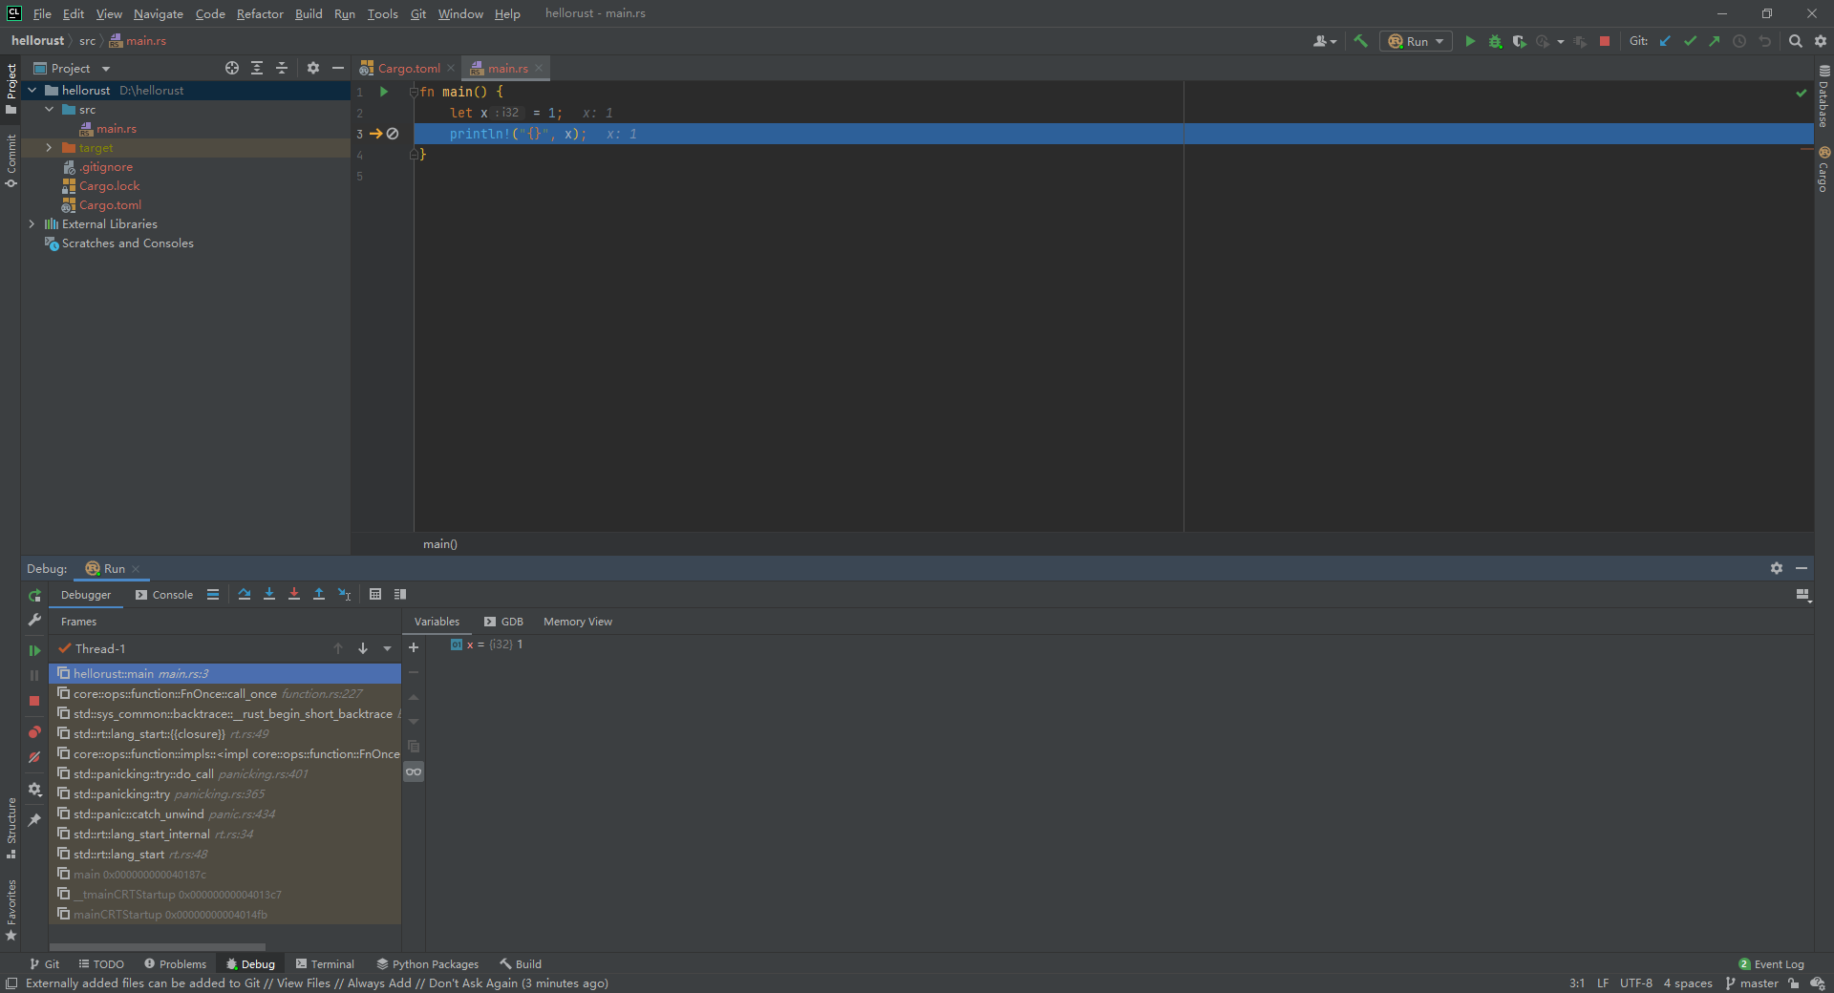
Task: Collapse the src folder in Project tree
Action: point(50,109)
